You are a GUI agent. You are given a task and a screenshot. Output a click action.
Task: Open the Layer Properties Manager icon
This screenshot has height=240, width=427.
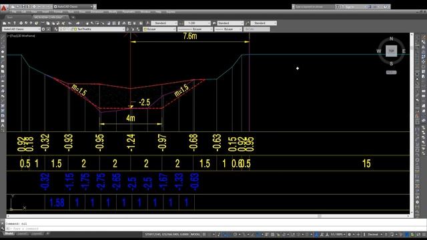click(x=56, y=29)
